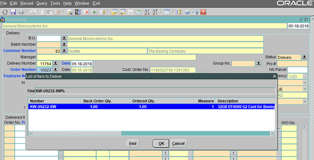Click the Delivery Date field 05-18-2018
314x160 pixels.
click(x=82, y=64)
